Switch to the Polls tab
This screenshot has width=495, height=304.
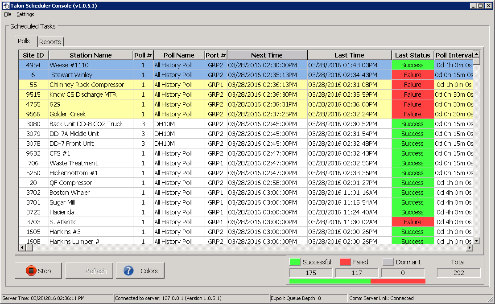(x=24, y=41)
